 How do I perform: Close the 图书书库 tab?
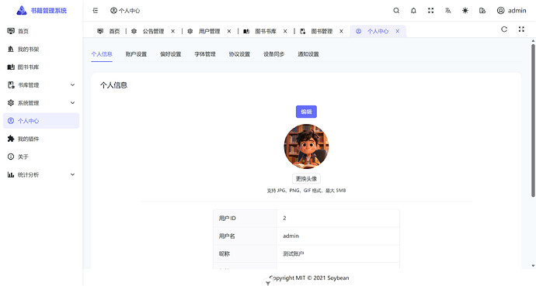click(x=285, y=31)
